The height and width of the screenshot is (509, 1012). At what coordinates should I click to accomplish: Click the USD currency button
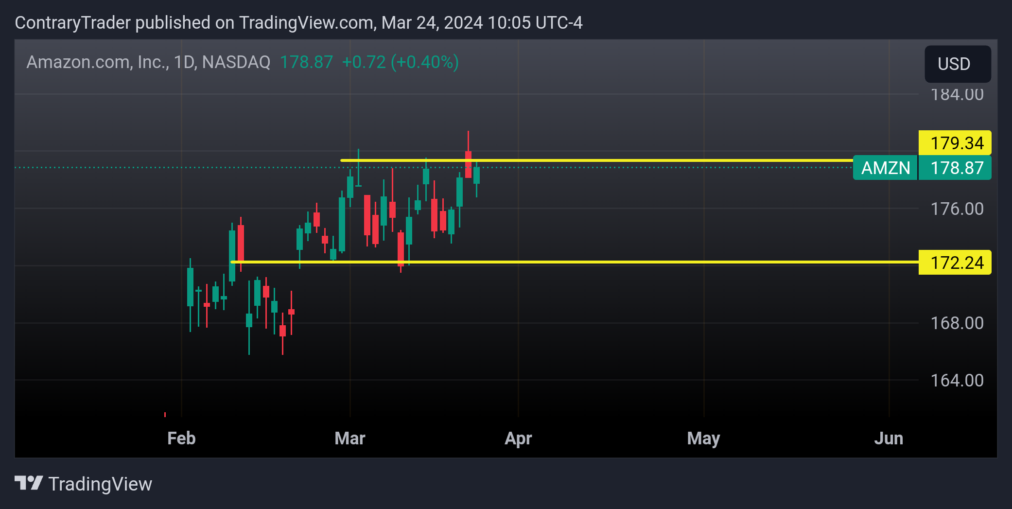pyautogui.click(x=957, y=64)
